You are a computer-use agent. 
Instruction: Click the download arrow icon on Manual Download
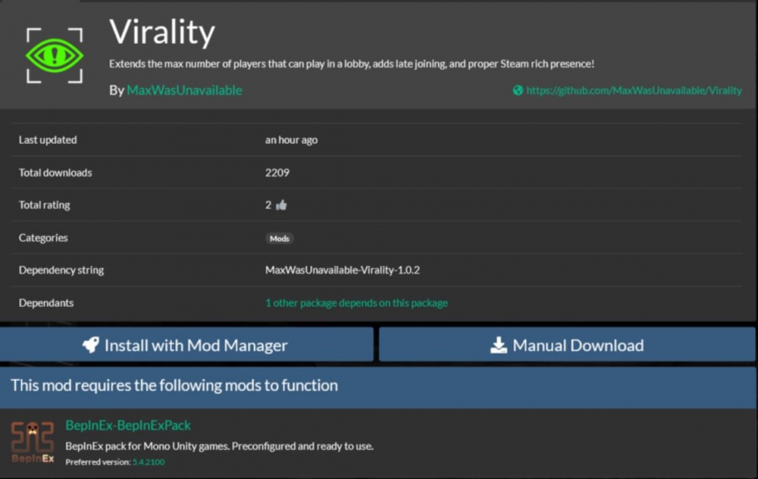coord(499,345)
